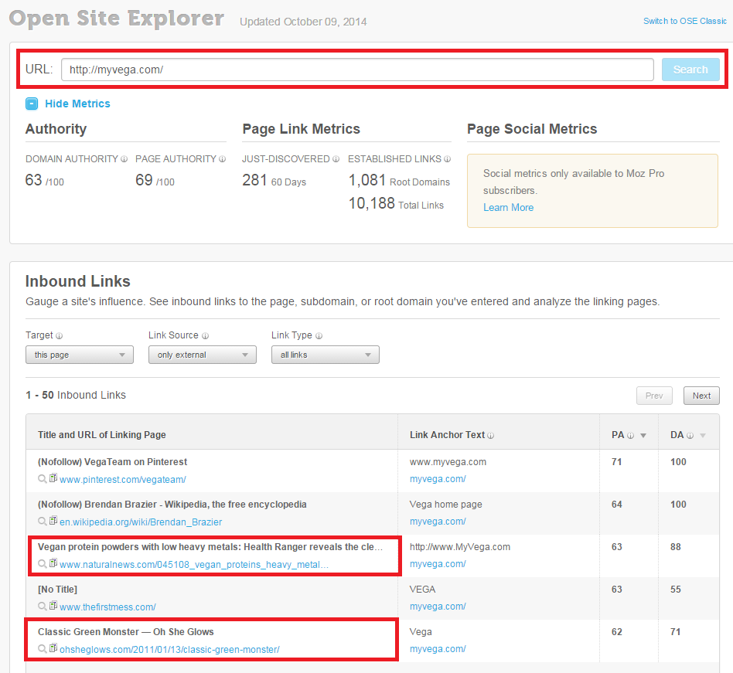Click 'Title and URL of Linking Page' header

coord(102,435)
